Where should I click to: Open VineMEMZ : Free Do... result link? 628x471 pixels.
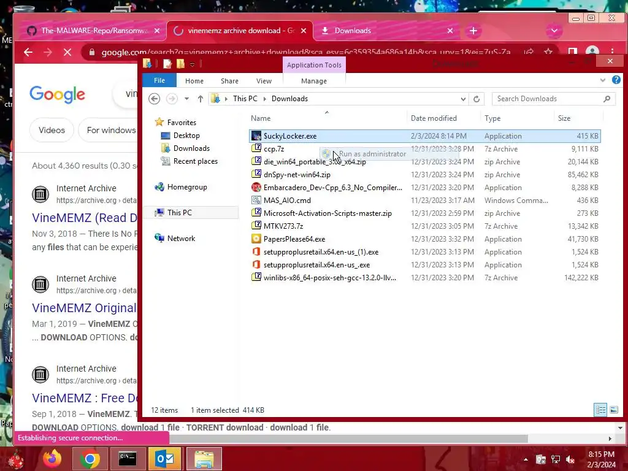pos(84,398)
